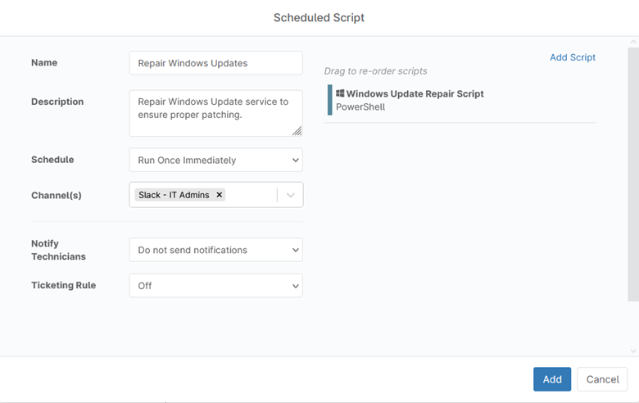Click the PowerShell label under the script
Image resolution: width=639 pixels, height=403 pixels.
(360, 107)
